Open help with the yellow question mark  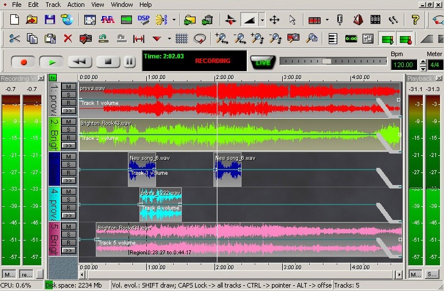click(x=415, y=20)
